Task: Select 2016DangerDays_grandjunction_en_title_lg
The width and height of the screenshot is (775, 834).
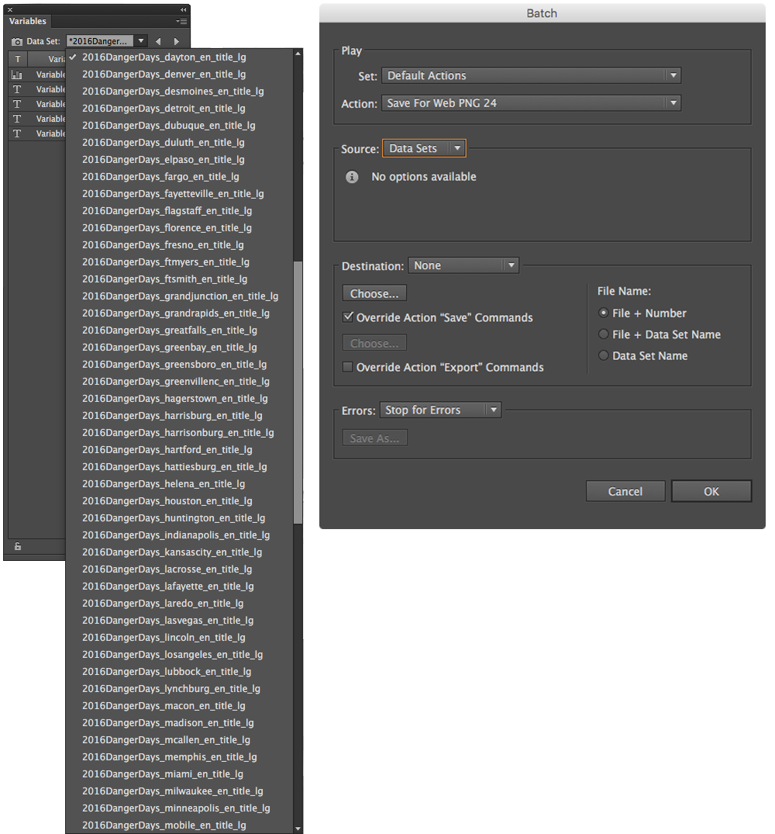Action: (x=179, y=296)
